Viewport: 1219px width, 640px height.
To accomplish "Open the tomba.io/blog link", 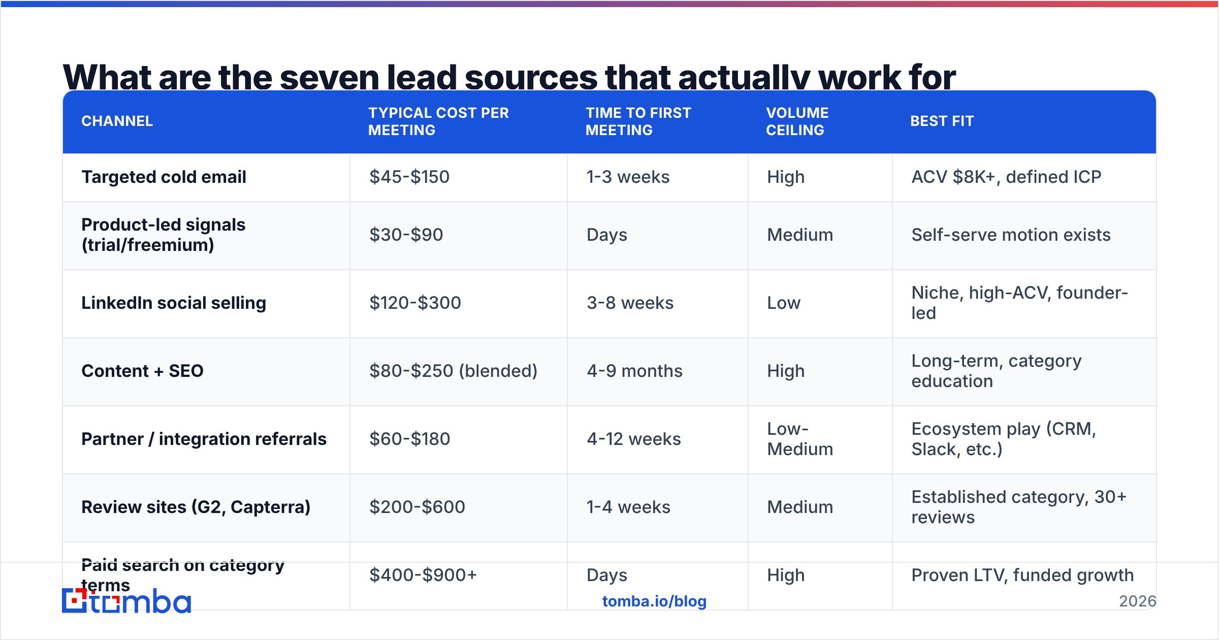I will (654, 601).
